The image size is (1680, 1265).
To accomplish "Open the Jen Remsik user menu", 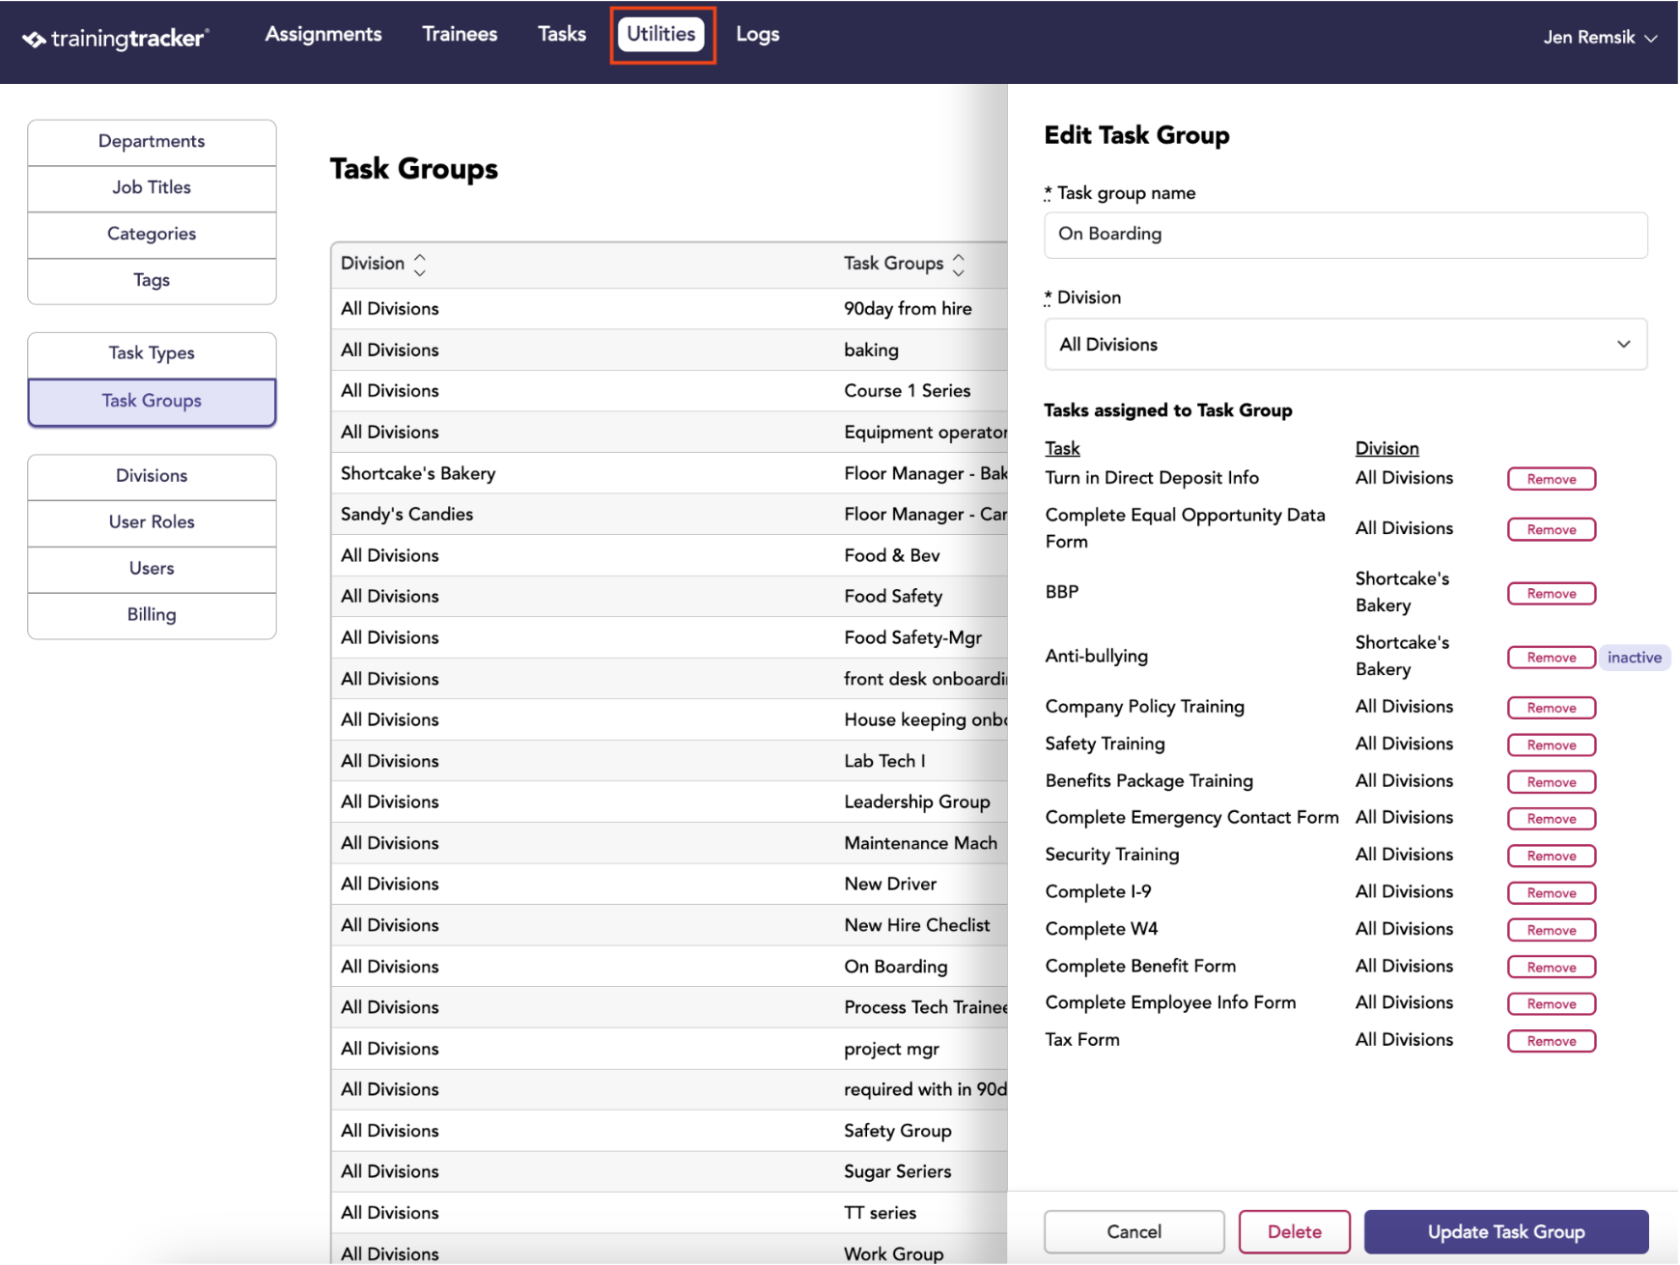I will [1600, 38].
